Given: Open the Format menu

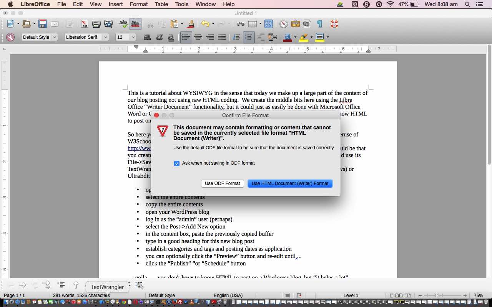Looking at the screenshot, I should 139,4.
